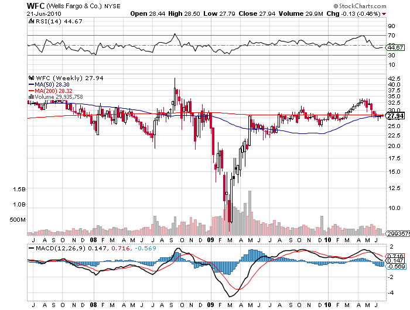Click the 42.5 price axis label

point(394,78)
